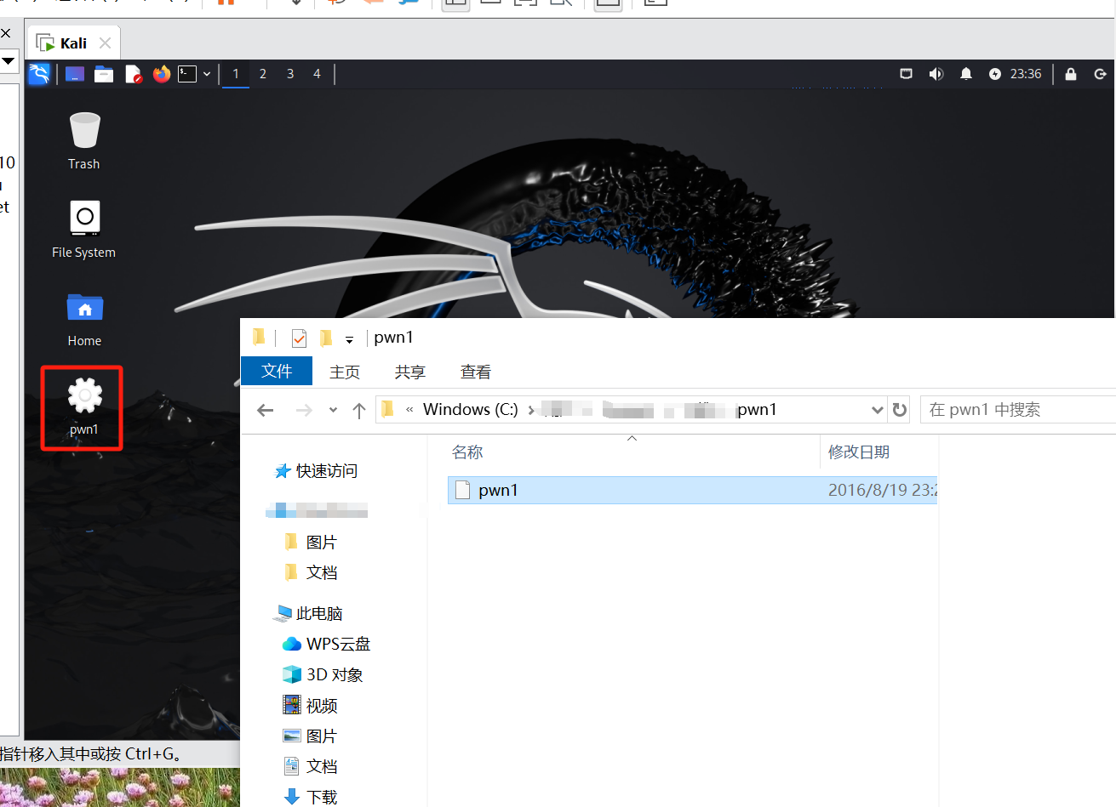The width and height of the screenshot is (1116, 807).
Task: Open the Kali applications menu
Action: click(39, 74)
